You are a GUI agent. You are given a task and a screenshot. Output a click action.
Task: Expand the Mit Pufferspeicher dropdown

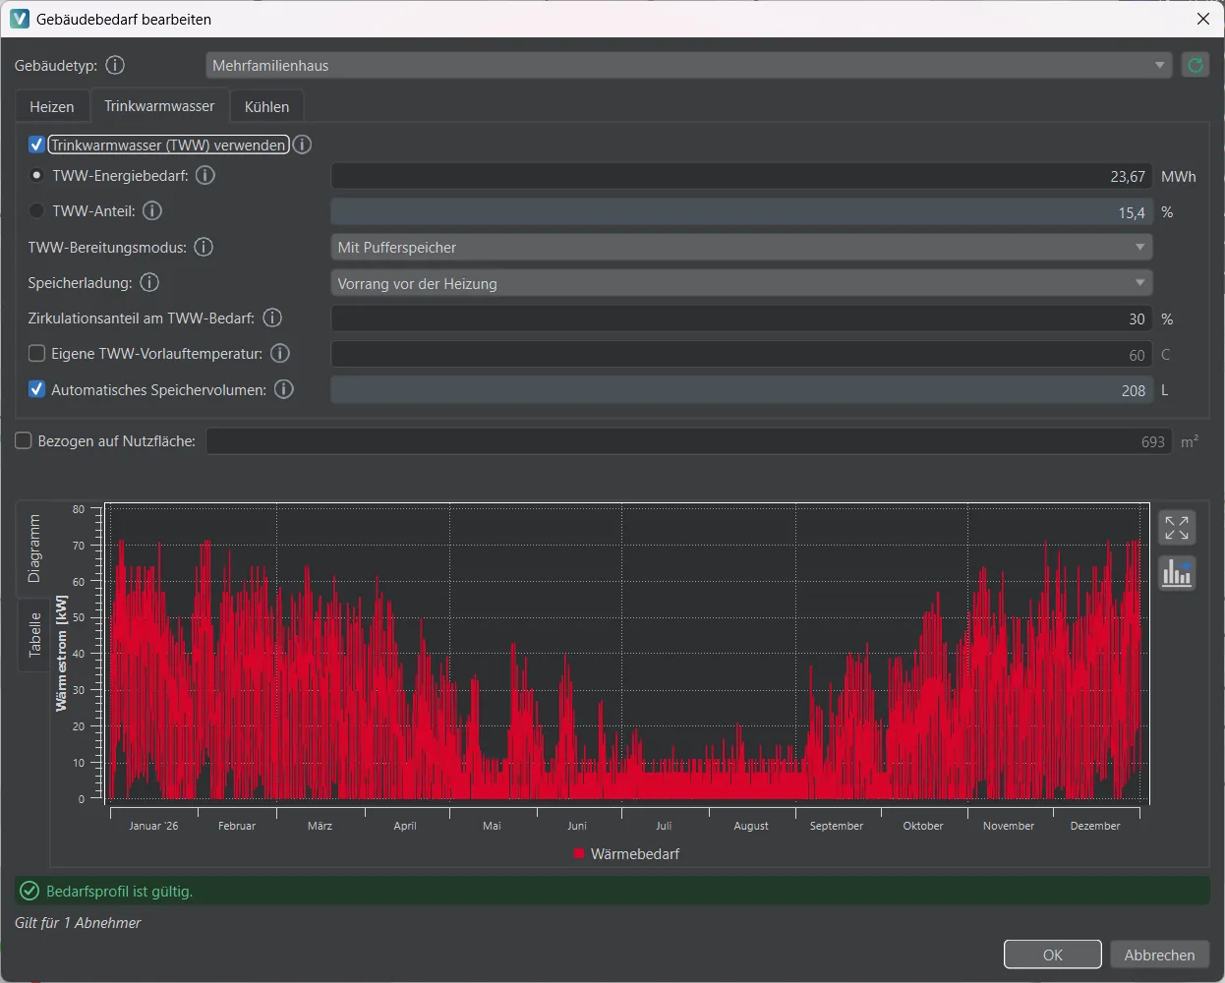tap(741, 247)
